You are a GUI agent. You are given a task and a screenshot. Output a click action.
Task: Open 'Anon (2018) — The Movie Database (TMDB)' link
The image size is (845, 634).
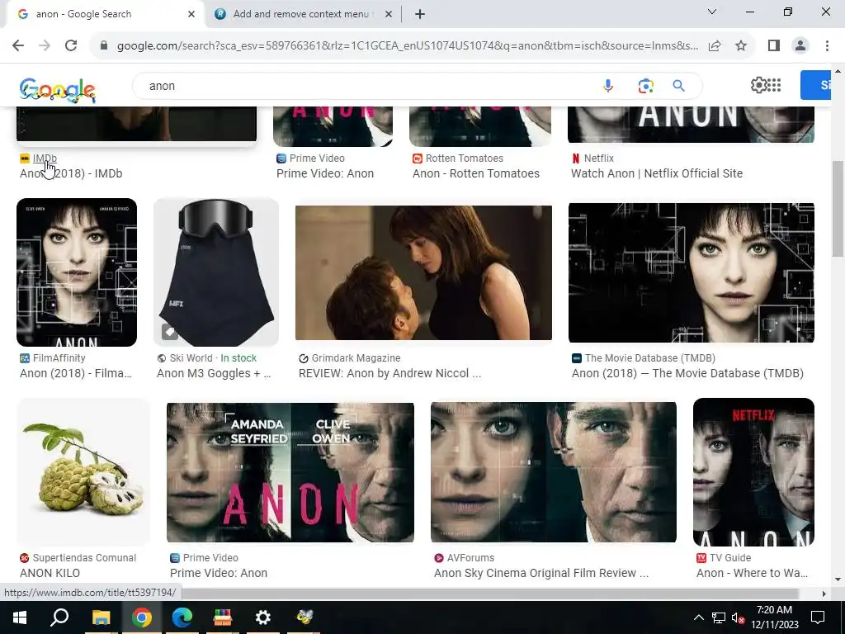pos(687,373)
